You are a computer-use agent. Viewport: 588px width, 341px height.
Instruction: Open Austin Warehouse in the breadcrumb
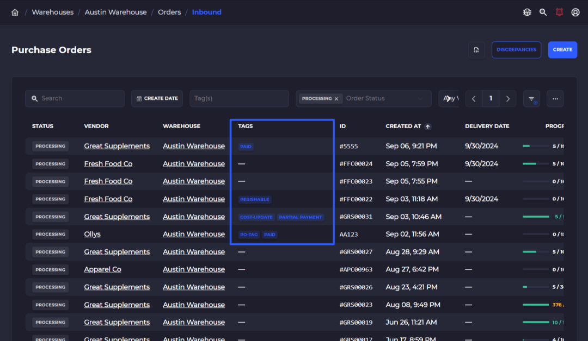[115, 12]
